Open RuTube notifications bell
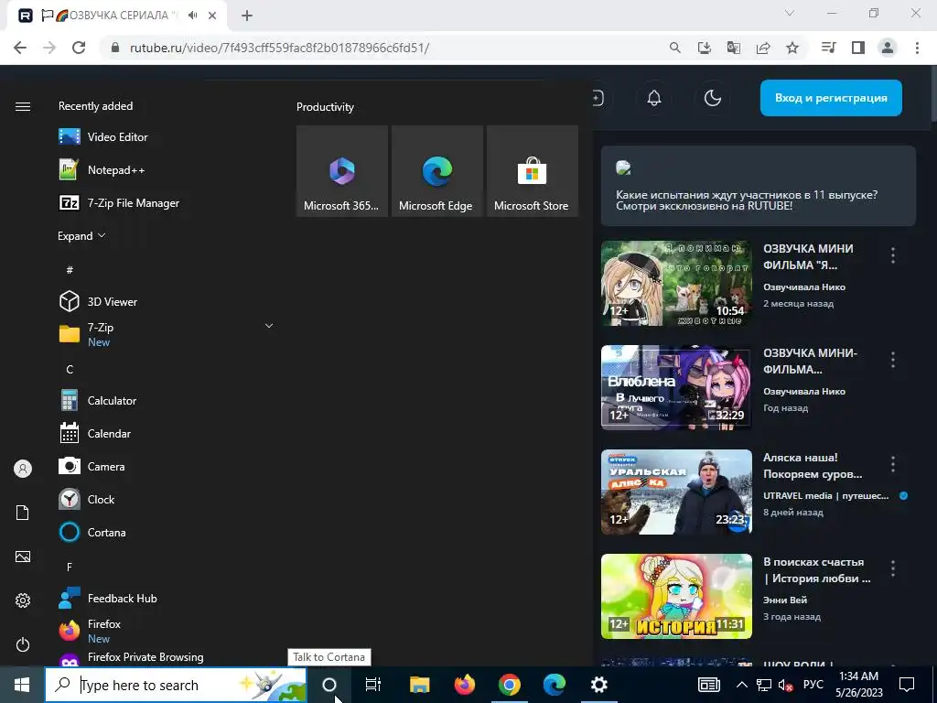 pos(654,98)
